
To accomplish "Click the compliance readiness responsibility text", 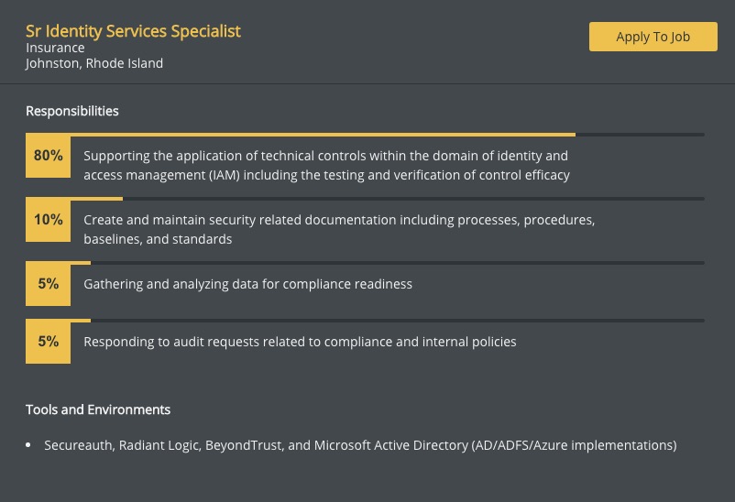I will (248, 284).
